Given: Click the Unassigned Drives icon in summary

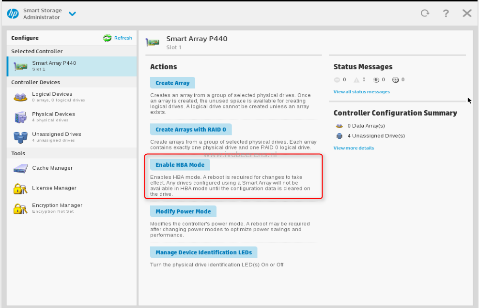Looking at the screenshot, I should pos(340,136).
